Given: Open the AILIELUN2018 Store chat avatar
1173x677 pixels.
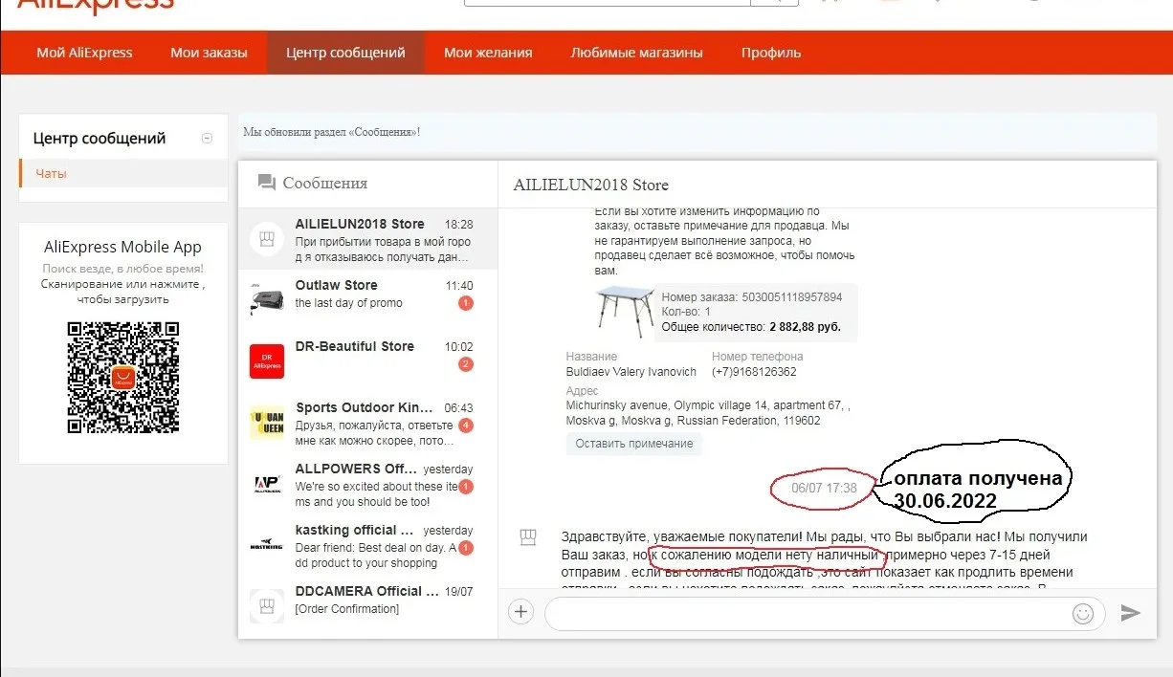Looking at the screenshot, I should [267, 239].
